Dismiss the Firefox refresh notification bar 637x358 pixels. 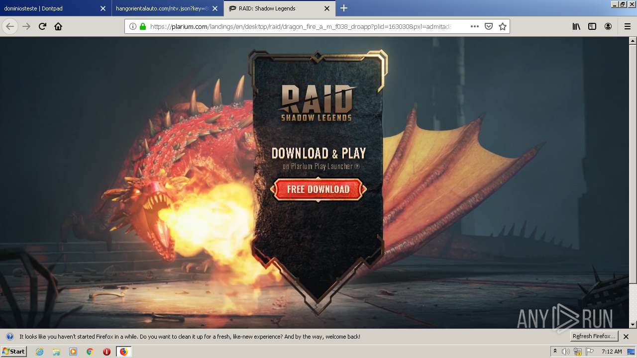626,337
